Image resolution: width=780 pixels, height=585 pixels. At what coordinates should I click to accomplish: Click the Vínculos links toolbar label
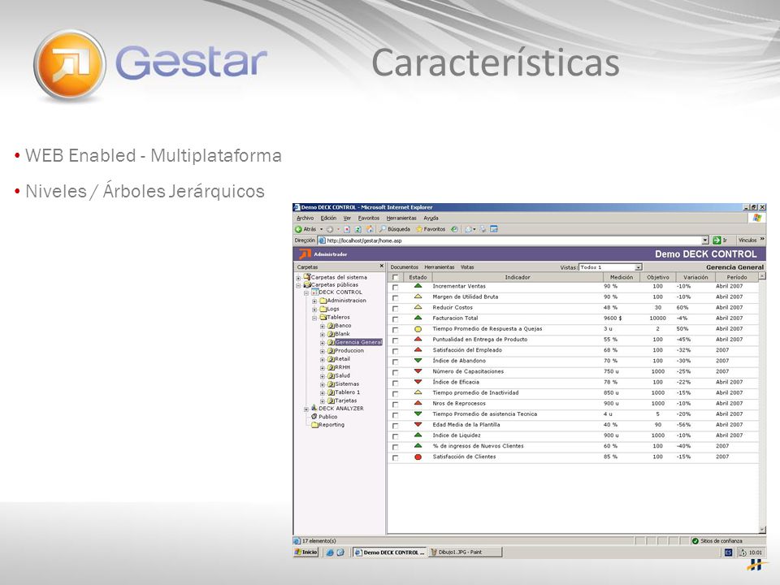coord(747,240)
